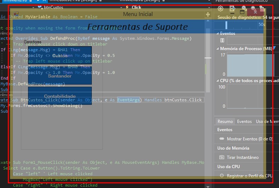Screen dimensions: 279x188
Task: Close the Menu Inicial window
Action: pos(255,12)
